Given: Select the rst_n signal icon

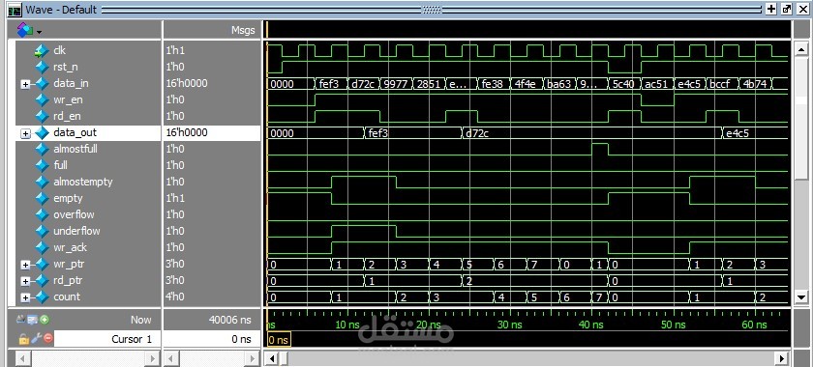Looking at the screenshot, I should coord(42,67).
